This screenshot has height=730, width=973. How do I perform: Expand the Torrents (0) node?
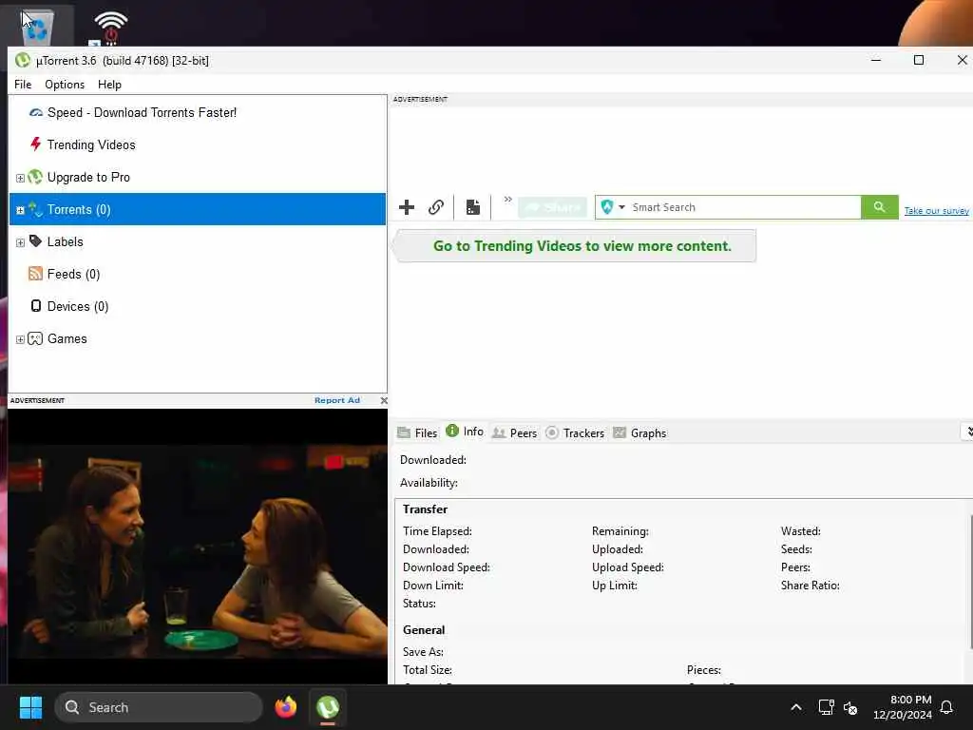pos(20,210)
